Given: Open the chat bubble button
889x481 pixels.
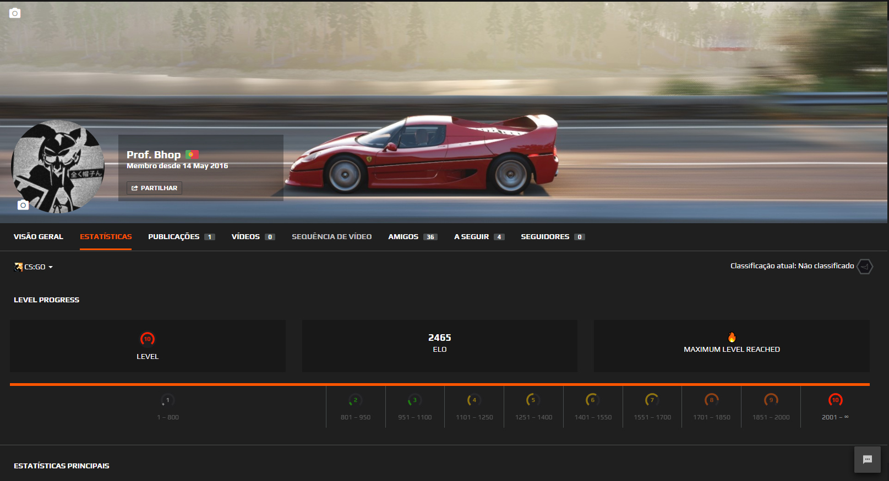Looking at the screenshot, I should (x=868, y=460).
